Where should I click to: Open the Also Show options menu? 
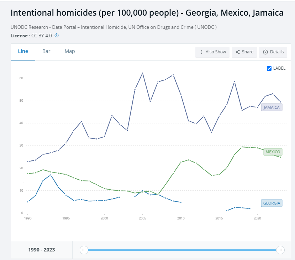click(212, 52)
